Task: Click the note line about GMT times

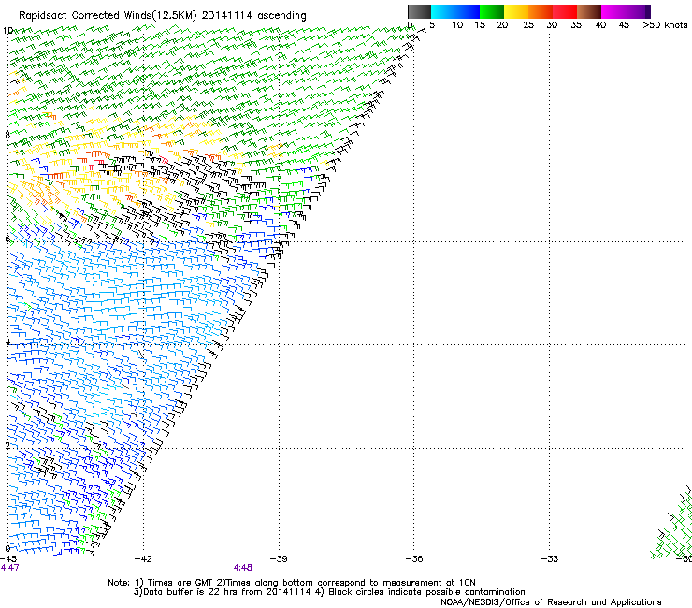Action: click(x=292, y=583)
